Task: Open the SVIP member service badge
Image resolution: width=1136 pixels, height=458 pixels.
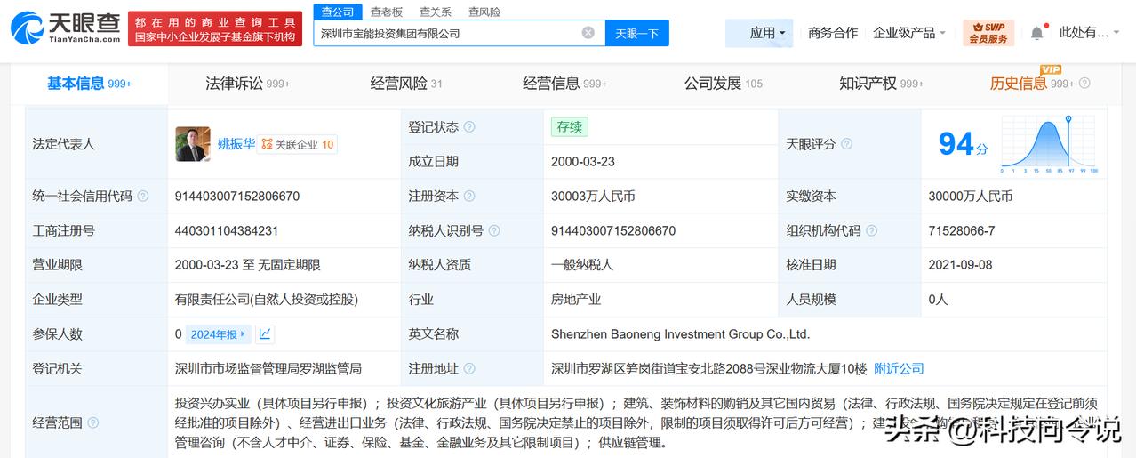Action: point(988,33)
